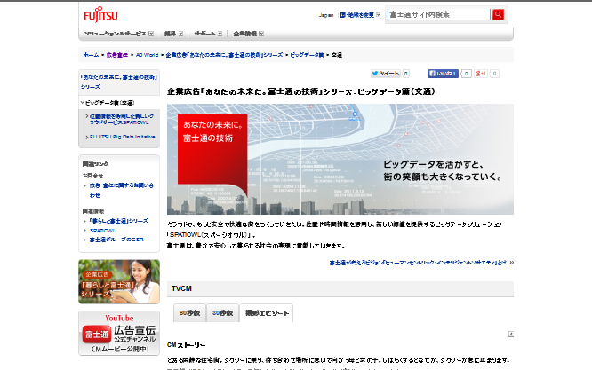Click the TVCM section heading

[x=181, y=288]
